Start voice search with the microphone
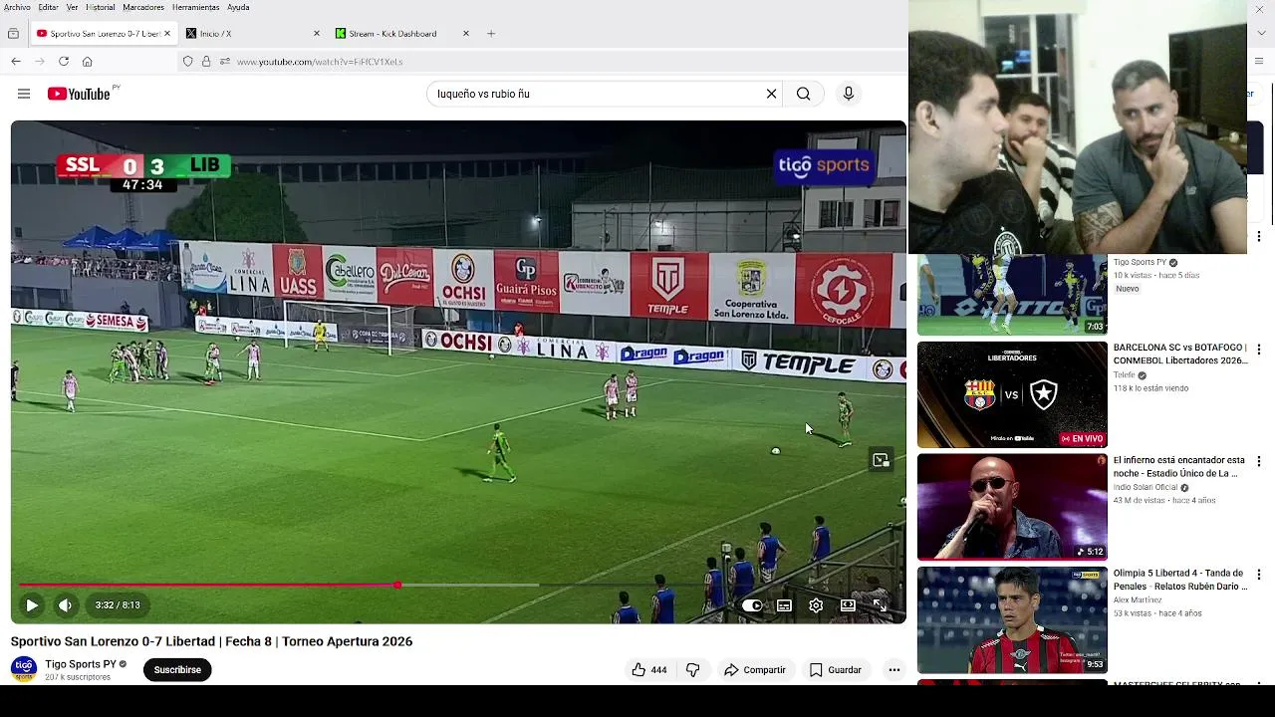 (849, 94)
